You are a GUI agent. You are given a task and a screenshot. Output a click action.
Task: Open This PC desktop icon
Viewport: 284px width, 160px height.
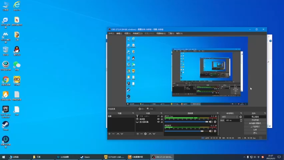tap(6, 6)
